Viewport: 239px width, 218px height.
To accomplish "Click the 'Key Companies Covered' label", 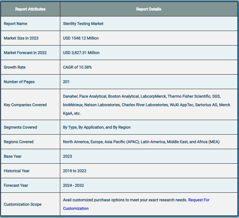I will [x=25, y=105].
